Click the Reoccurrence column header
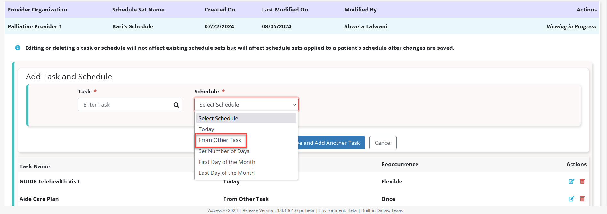Image resolution: width=607 pixels, height=214 pixels. coord(400,164)
